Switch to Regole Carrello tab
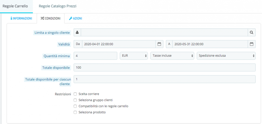This screenshot has width=262, height=124. (x=16, y=6)
